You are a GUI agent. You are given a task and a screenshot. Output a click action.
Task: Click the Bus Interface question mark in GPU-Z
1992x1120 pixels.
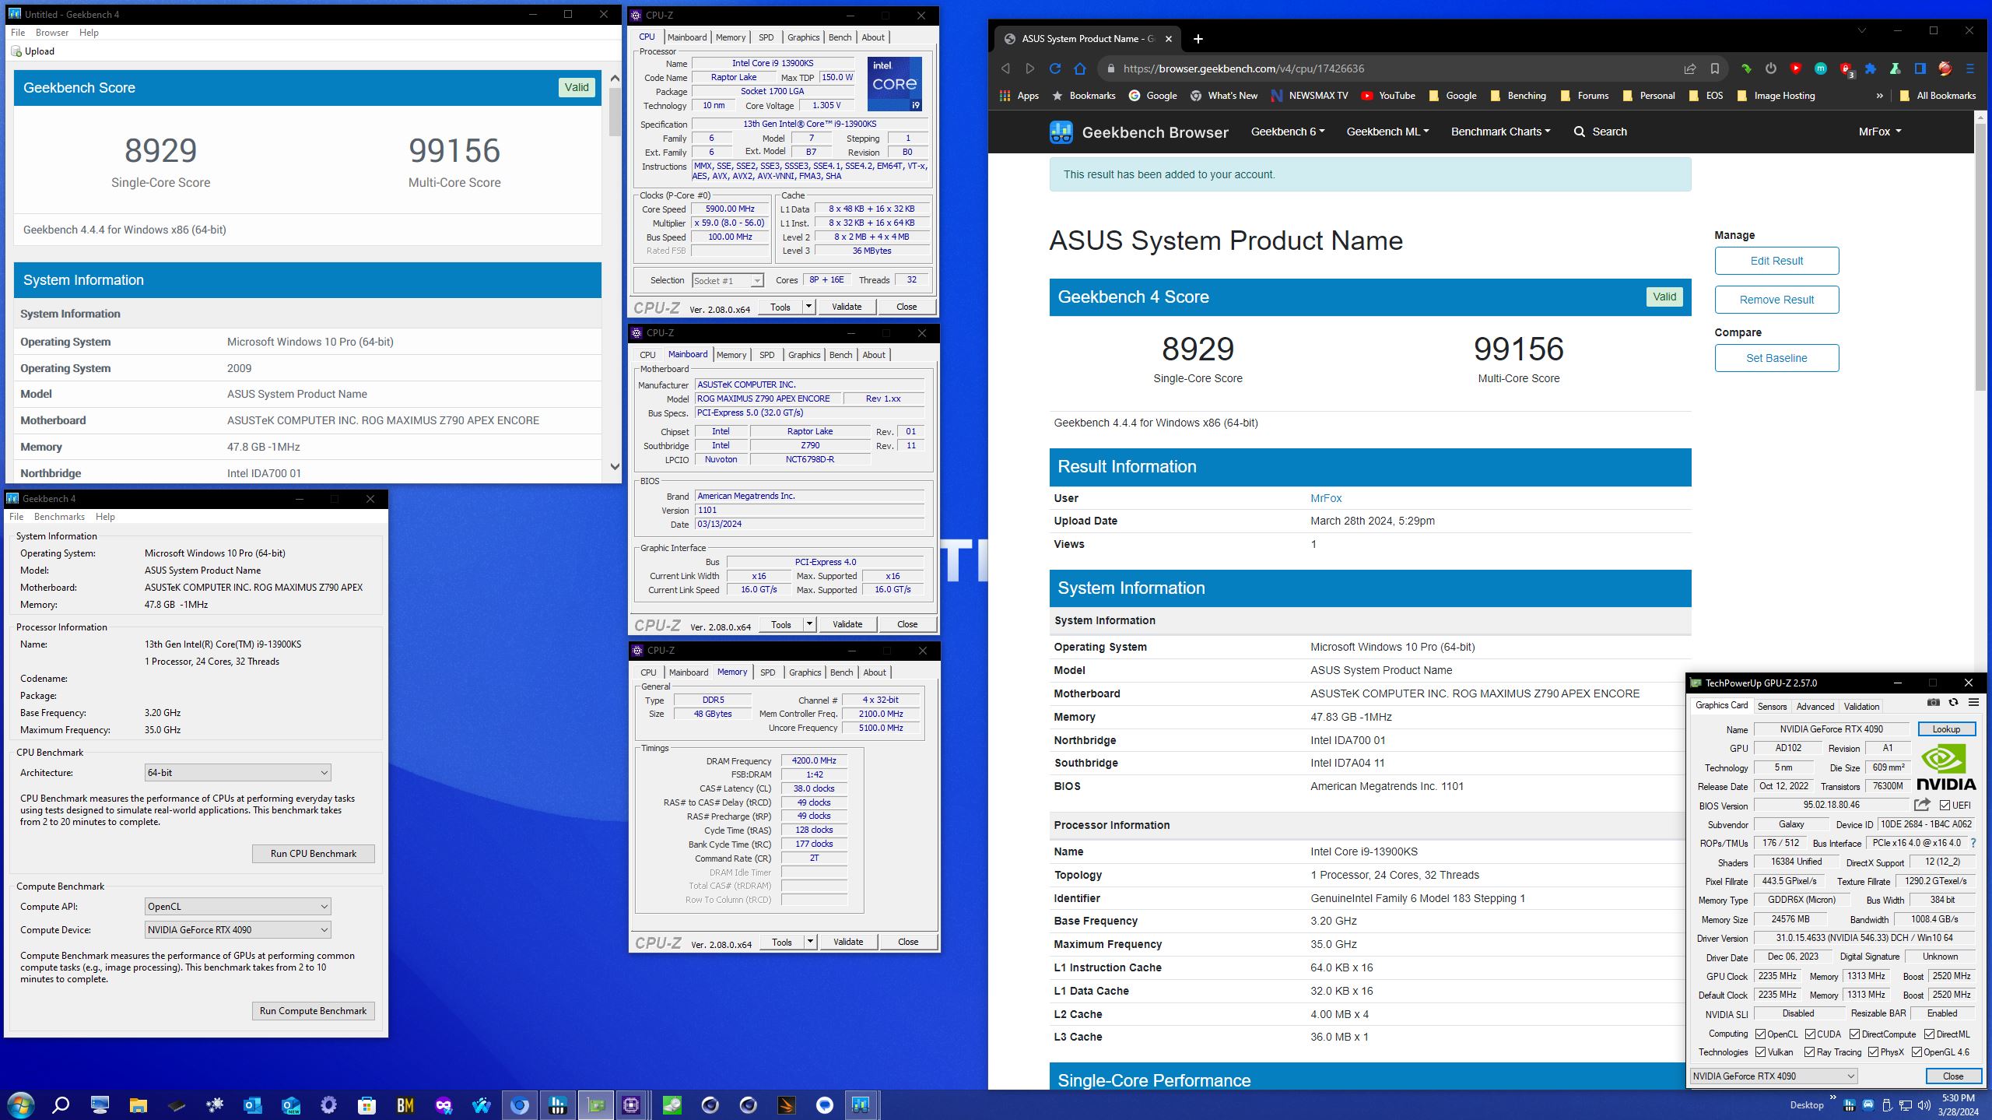tap(1973, 843)
